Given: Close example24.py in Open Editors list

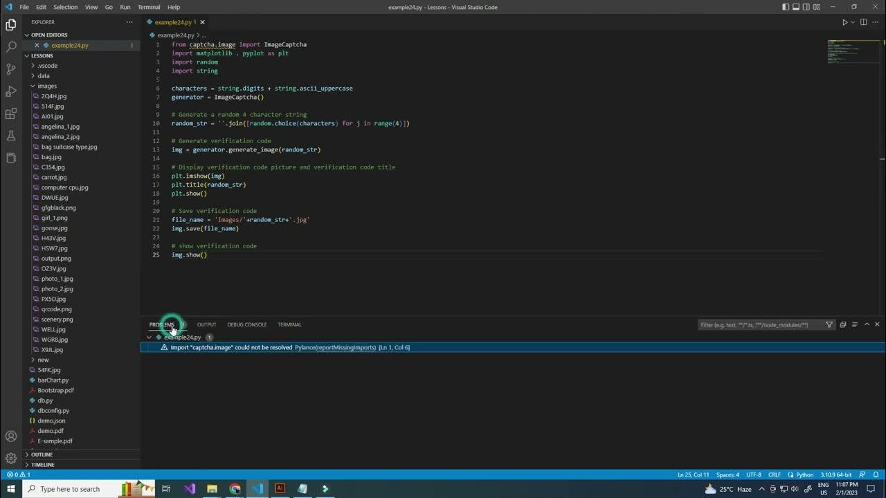Looking at the screenshot, I should tap(37, 46).
